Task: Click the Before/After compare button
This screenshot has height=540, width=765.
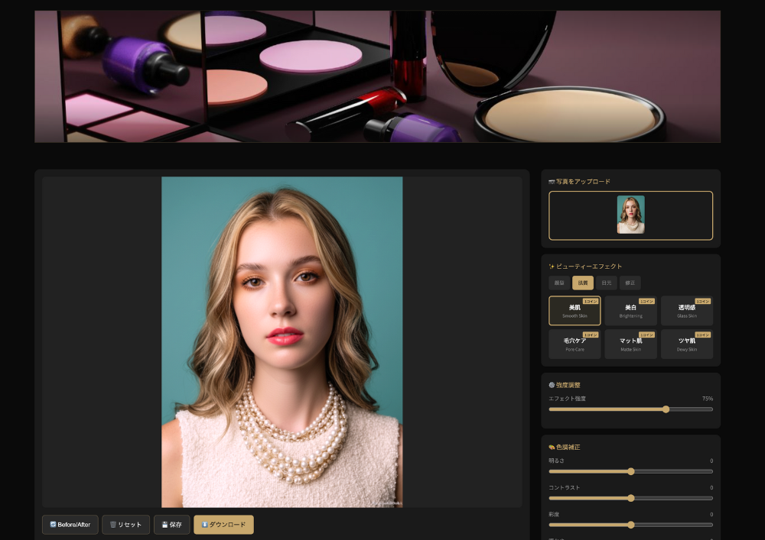Action: pyautogui.click(x=70, y=525)
